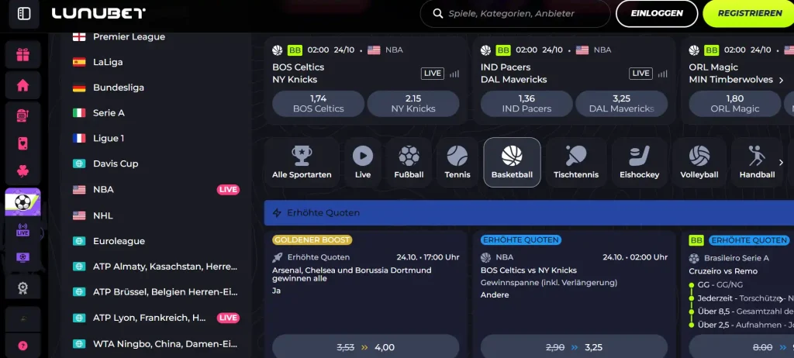Viewport: 794px width, 358px height.
Task: Click the Einloggen button
Action: (657, 14)
